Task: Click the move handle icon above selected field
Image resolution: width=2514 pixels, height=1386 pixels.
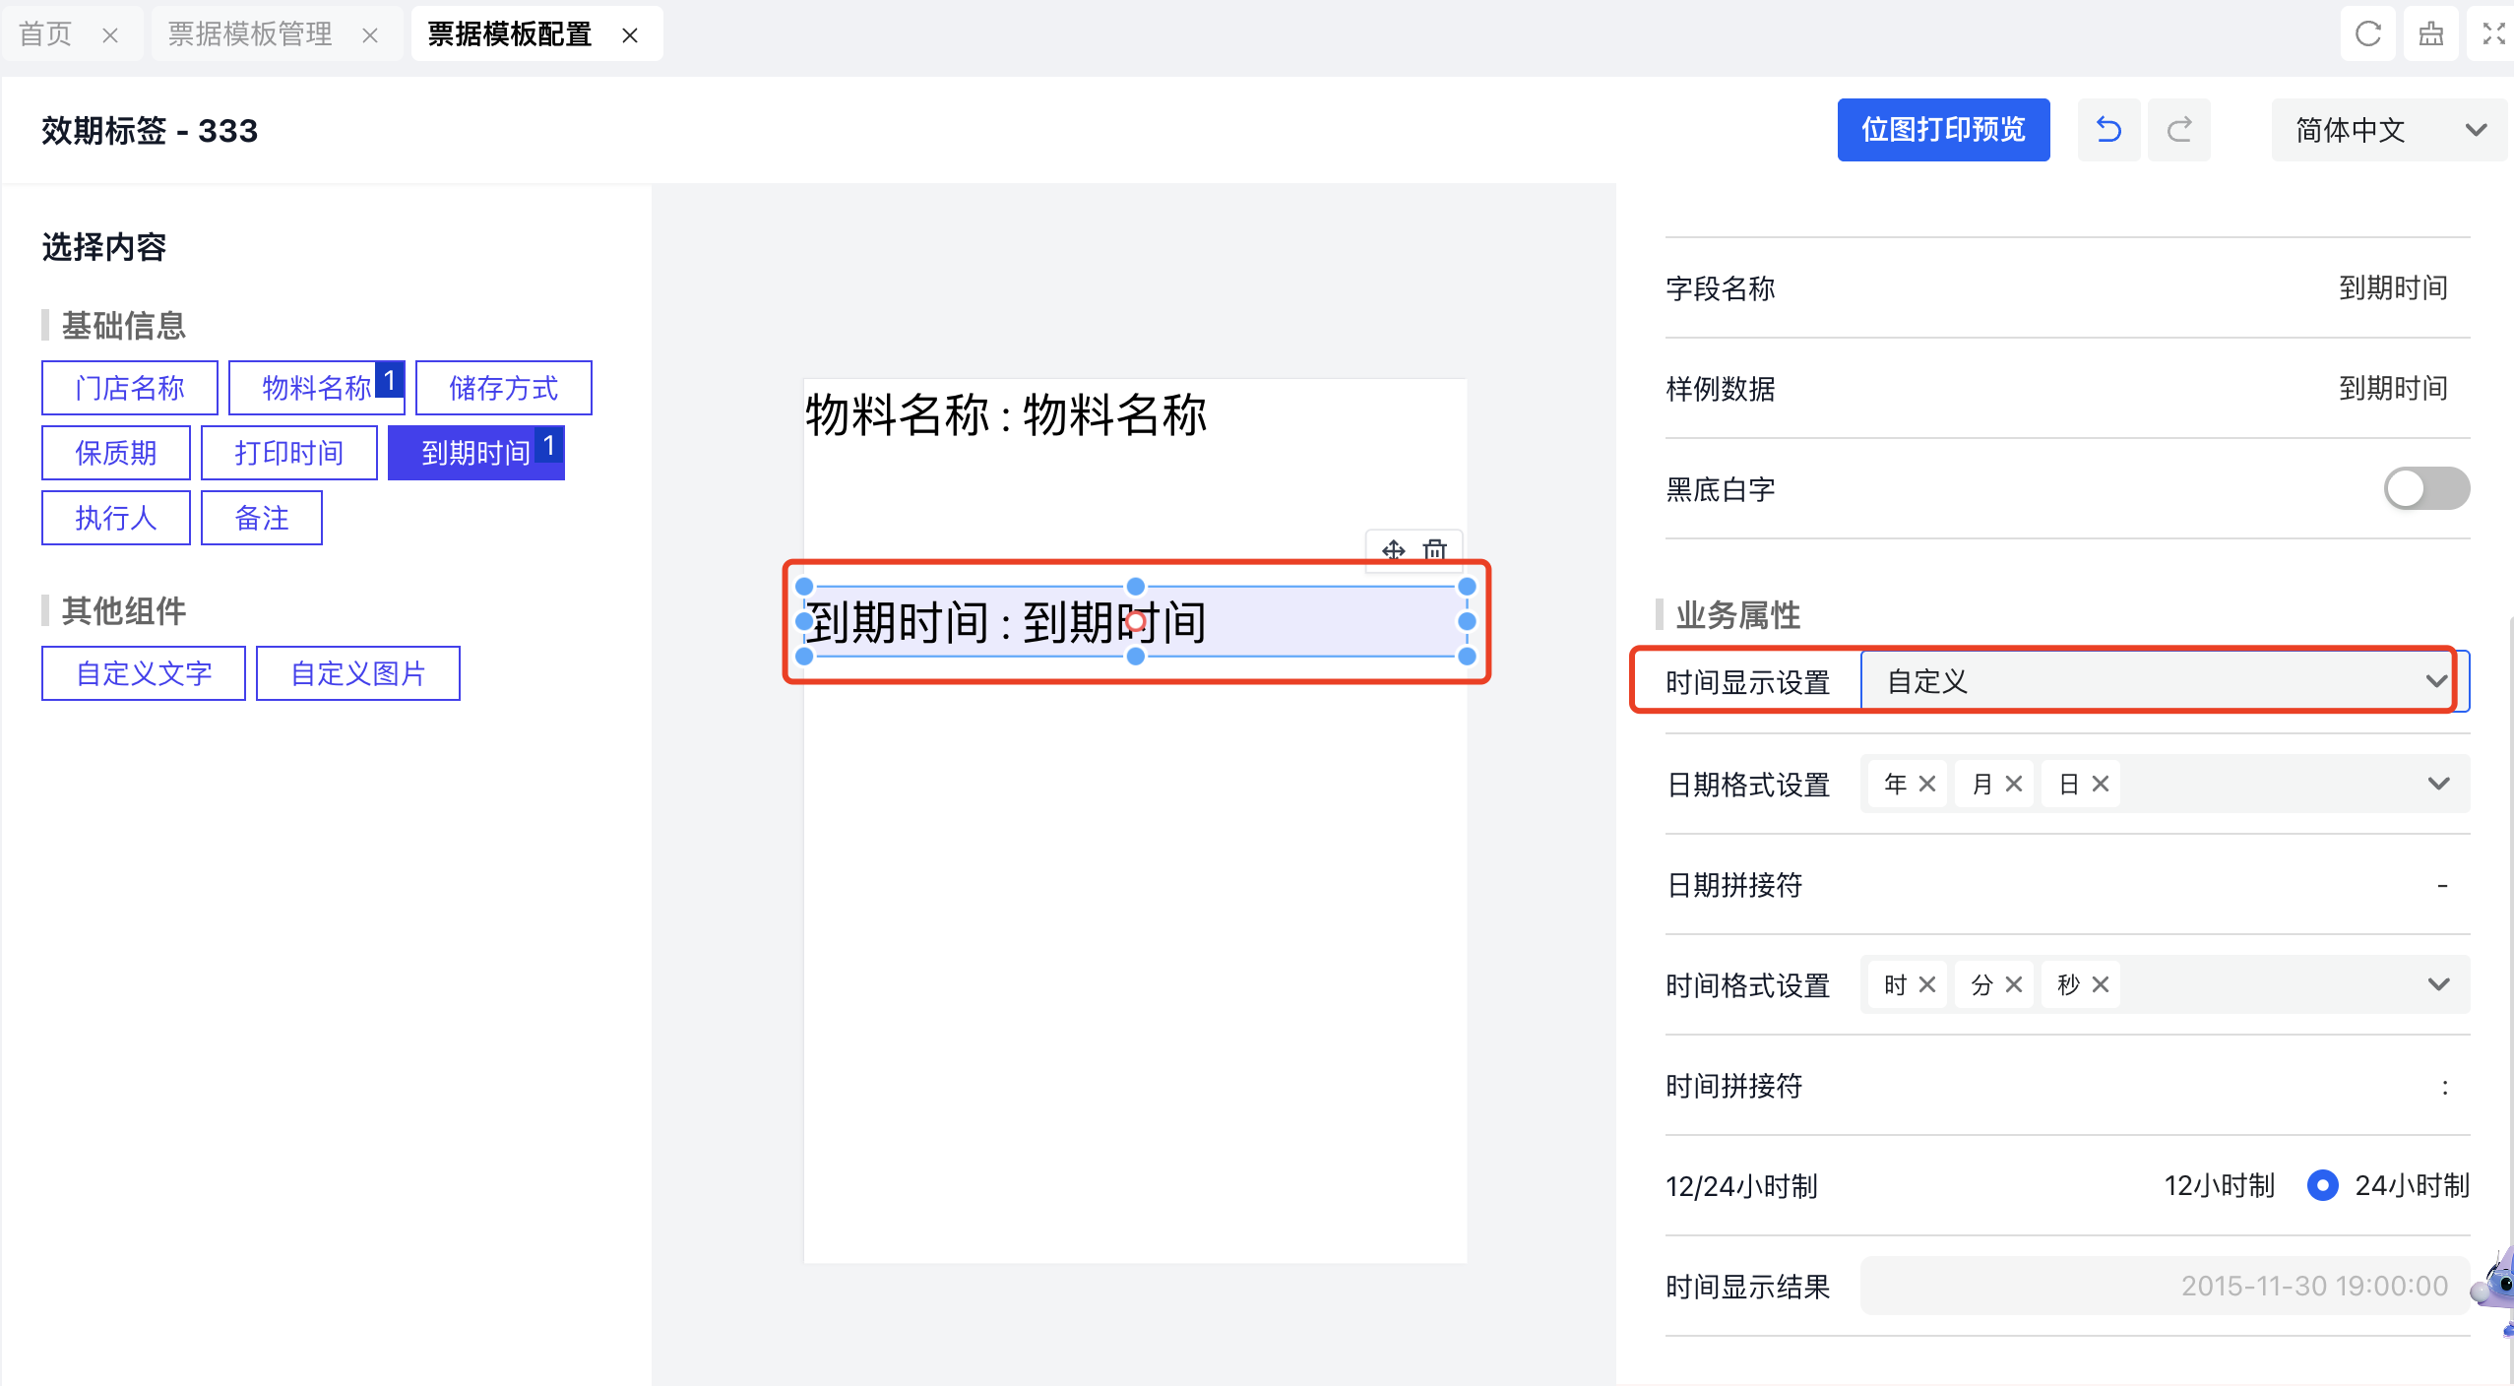Action: 1393,549
